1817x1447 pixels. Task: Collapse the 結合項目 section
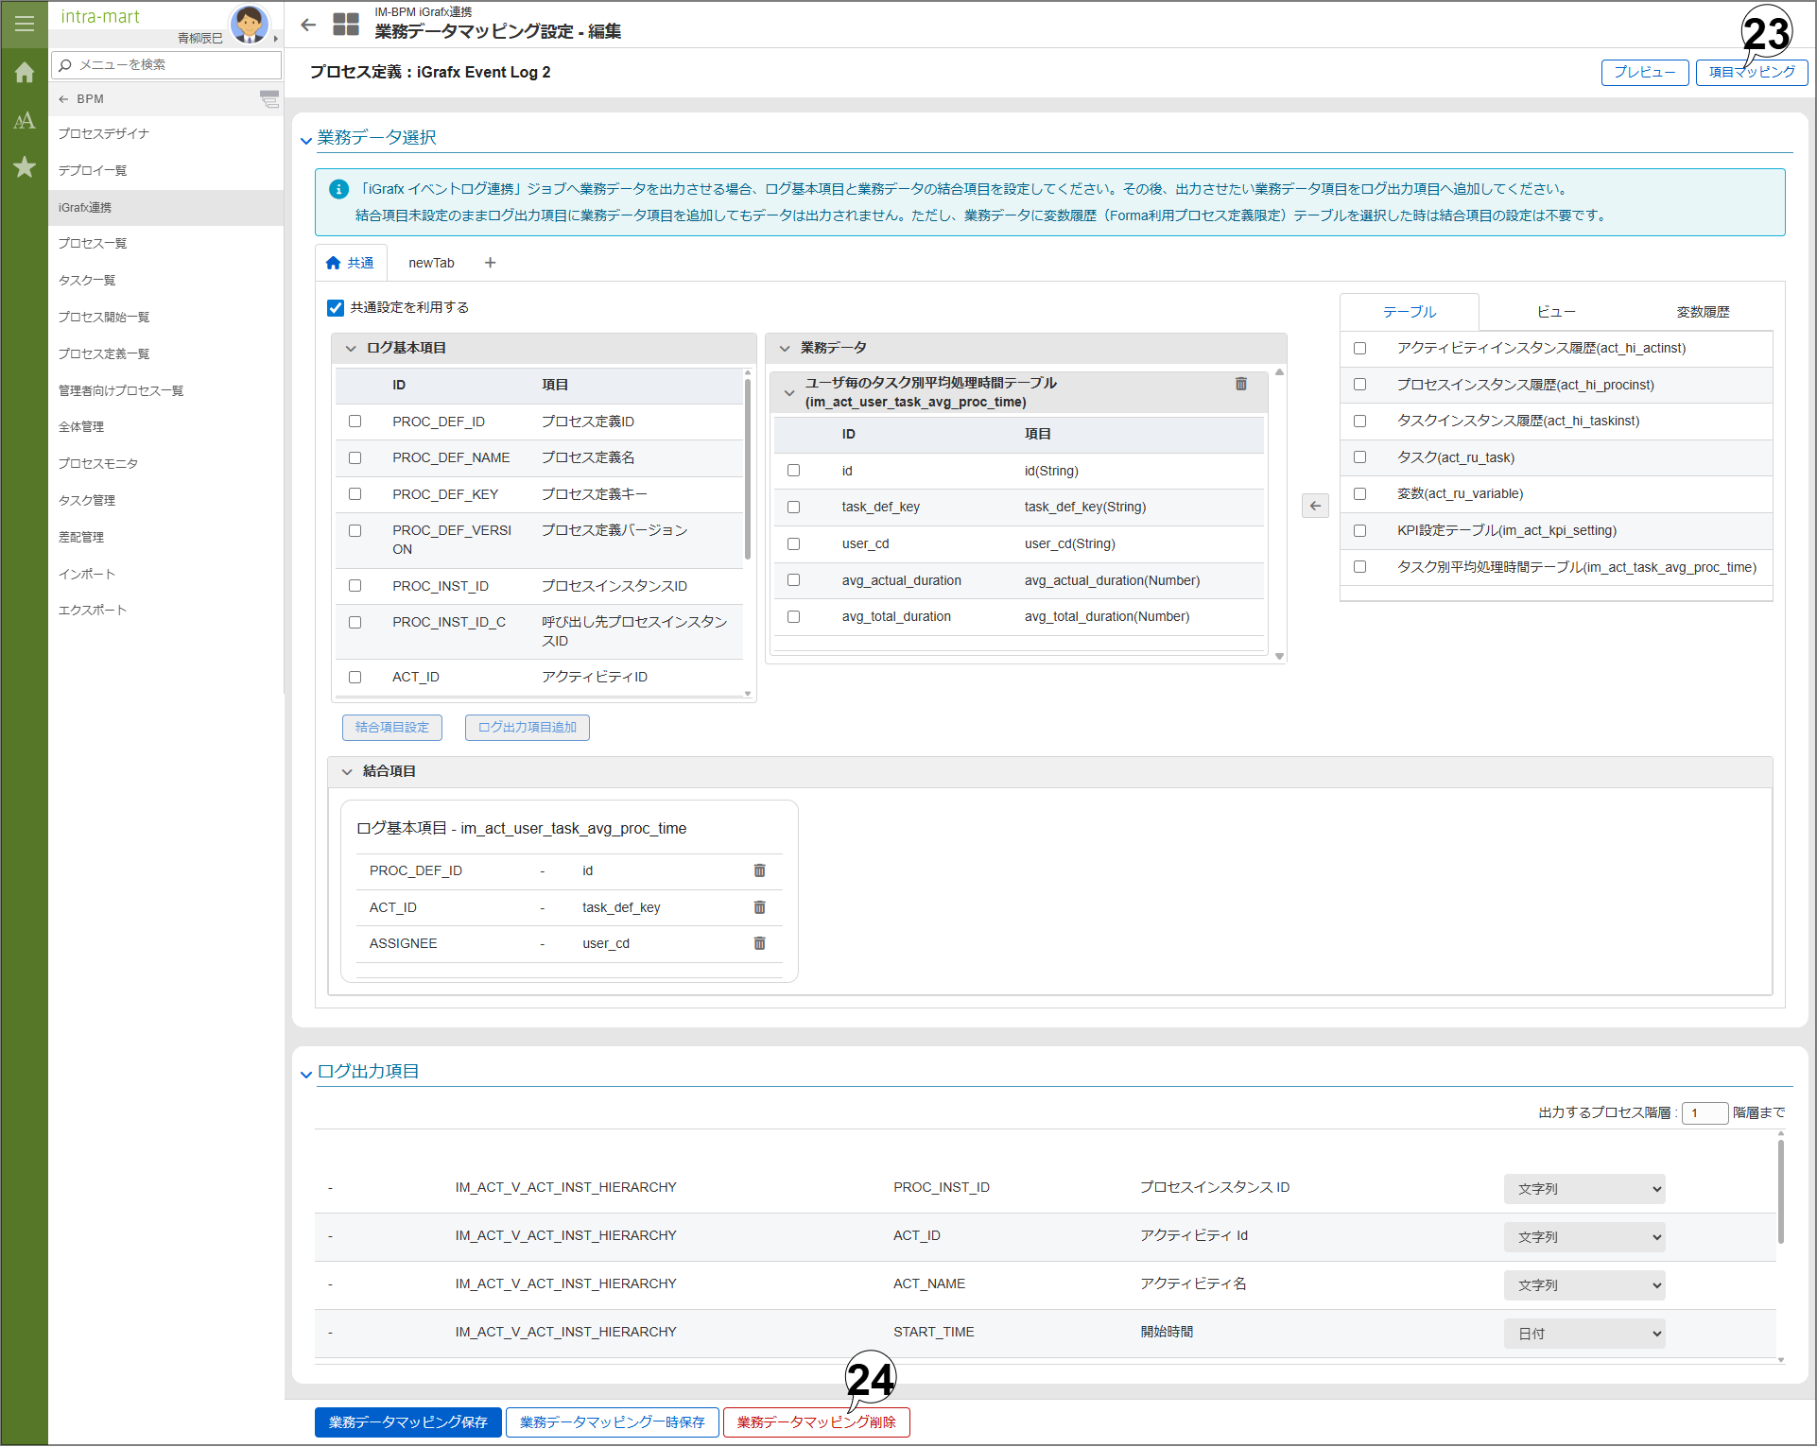(347, 771)
